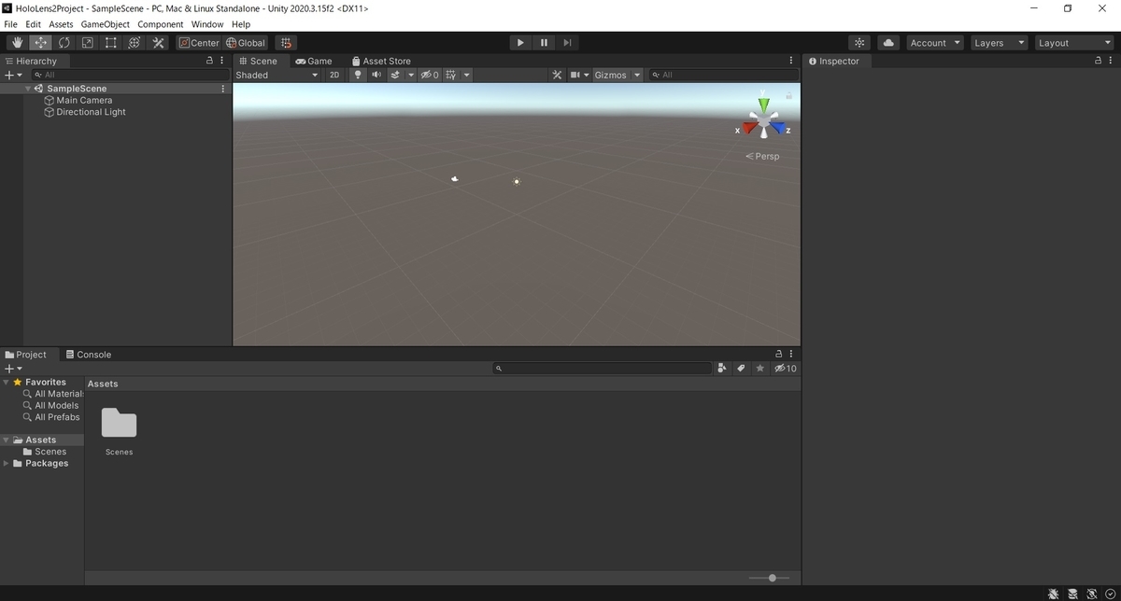The image size is (1121, 601).
Task: Open Collab services sun icon
Action: point(859,43)
